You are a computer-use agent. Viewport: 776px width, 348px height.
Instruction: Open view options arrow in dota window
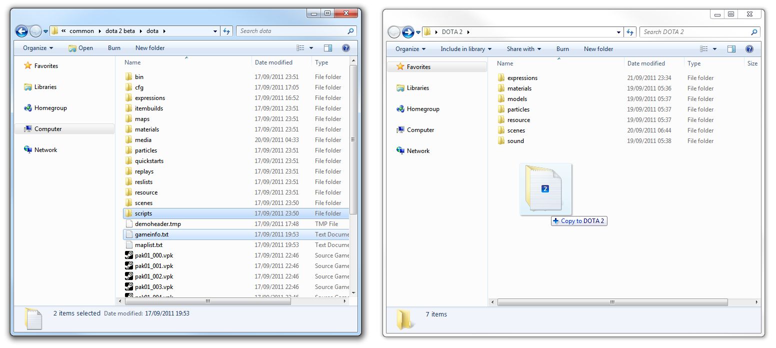[x=311, y=48]
